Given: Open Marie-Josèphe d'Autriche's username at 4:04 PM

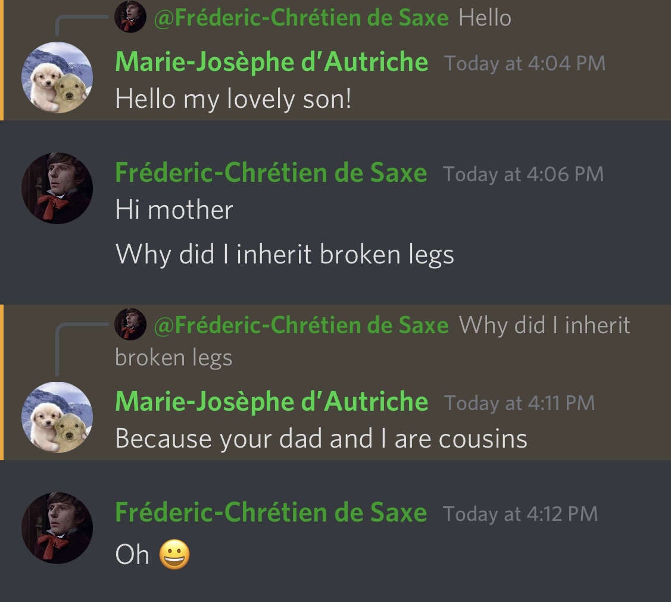Looking at the screenshot, I should pyautogui.click(x=271, y=62).
